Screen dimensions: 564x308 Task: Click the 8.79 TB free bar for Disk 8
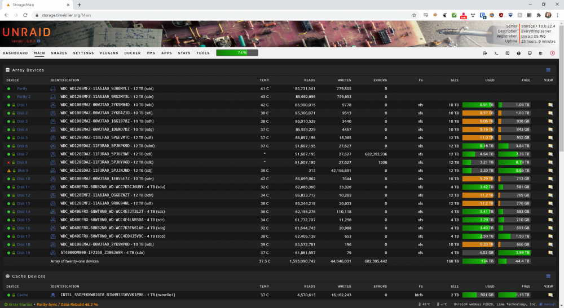pyautogui.click(x=514, y=162)
